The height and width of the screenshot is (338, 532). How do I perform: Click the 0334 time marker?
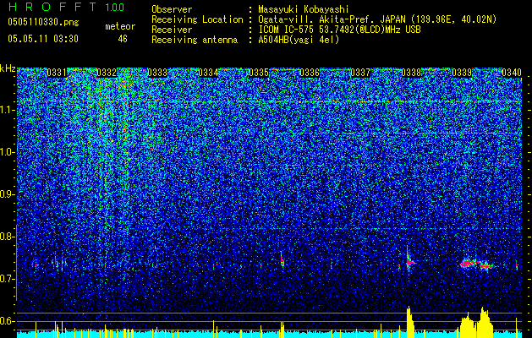208,73
